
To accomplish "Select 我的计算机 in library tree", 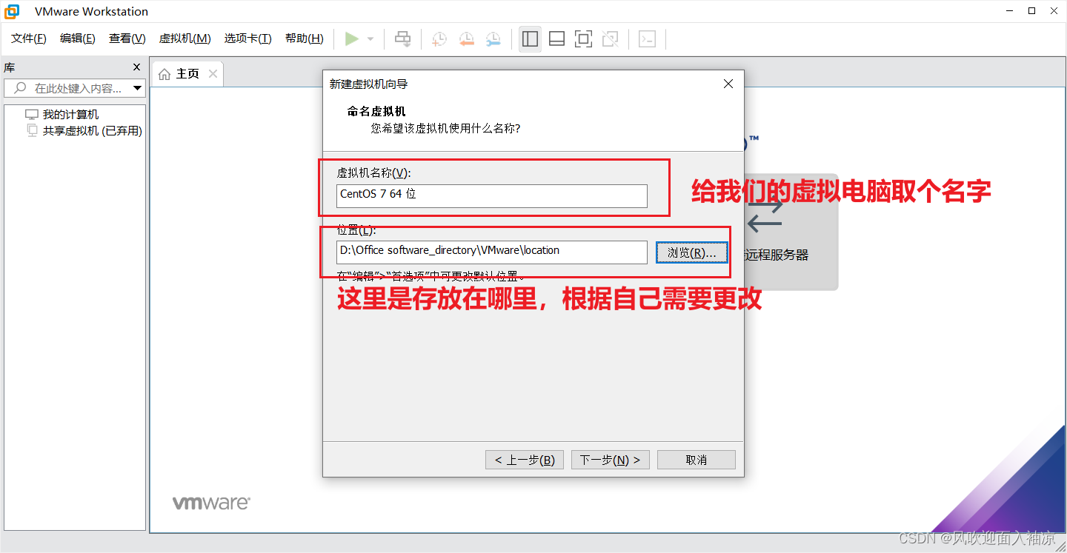I will [x=70, y=115].
